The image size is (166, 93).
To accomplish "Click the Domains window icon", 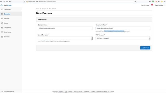I will click(2, 14).
